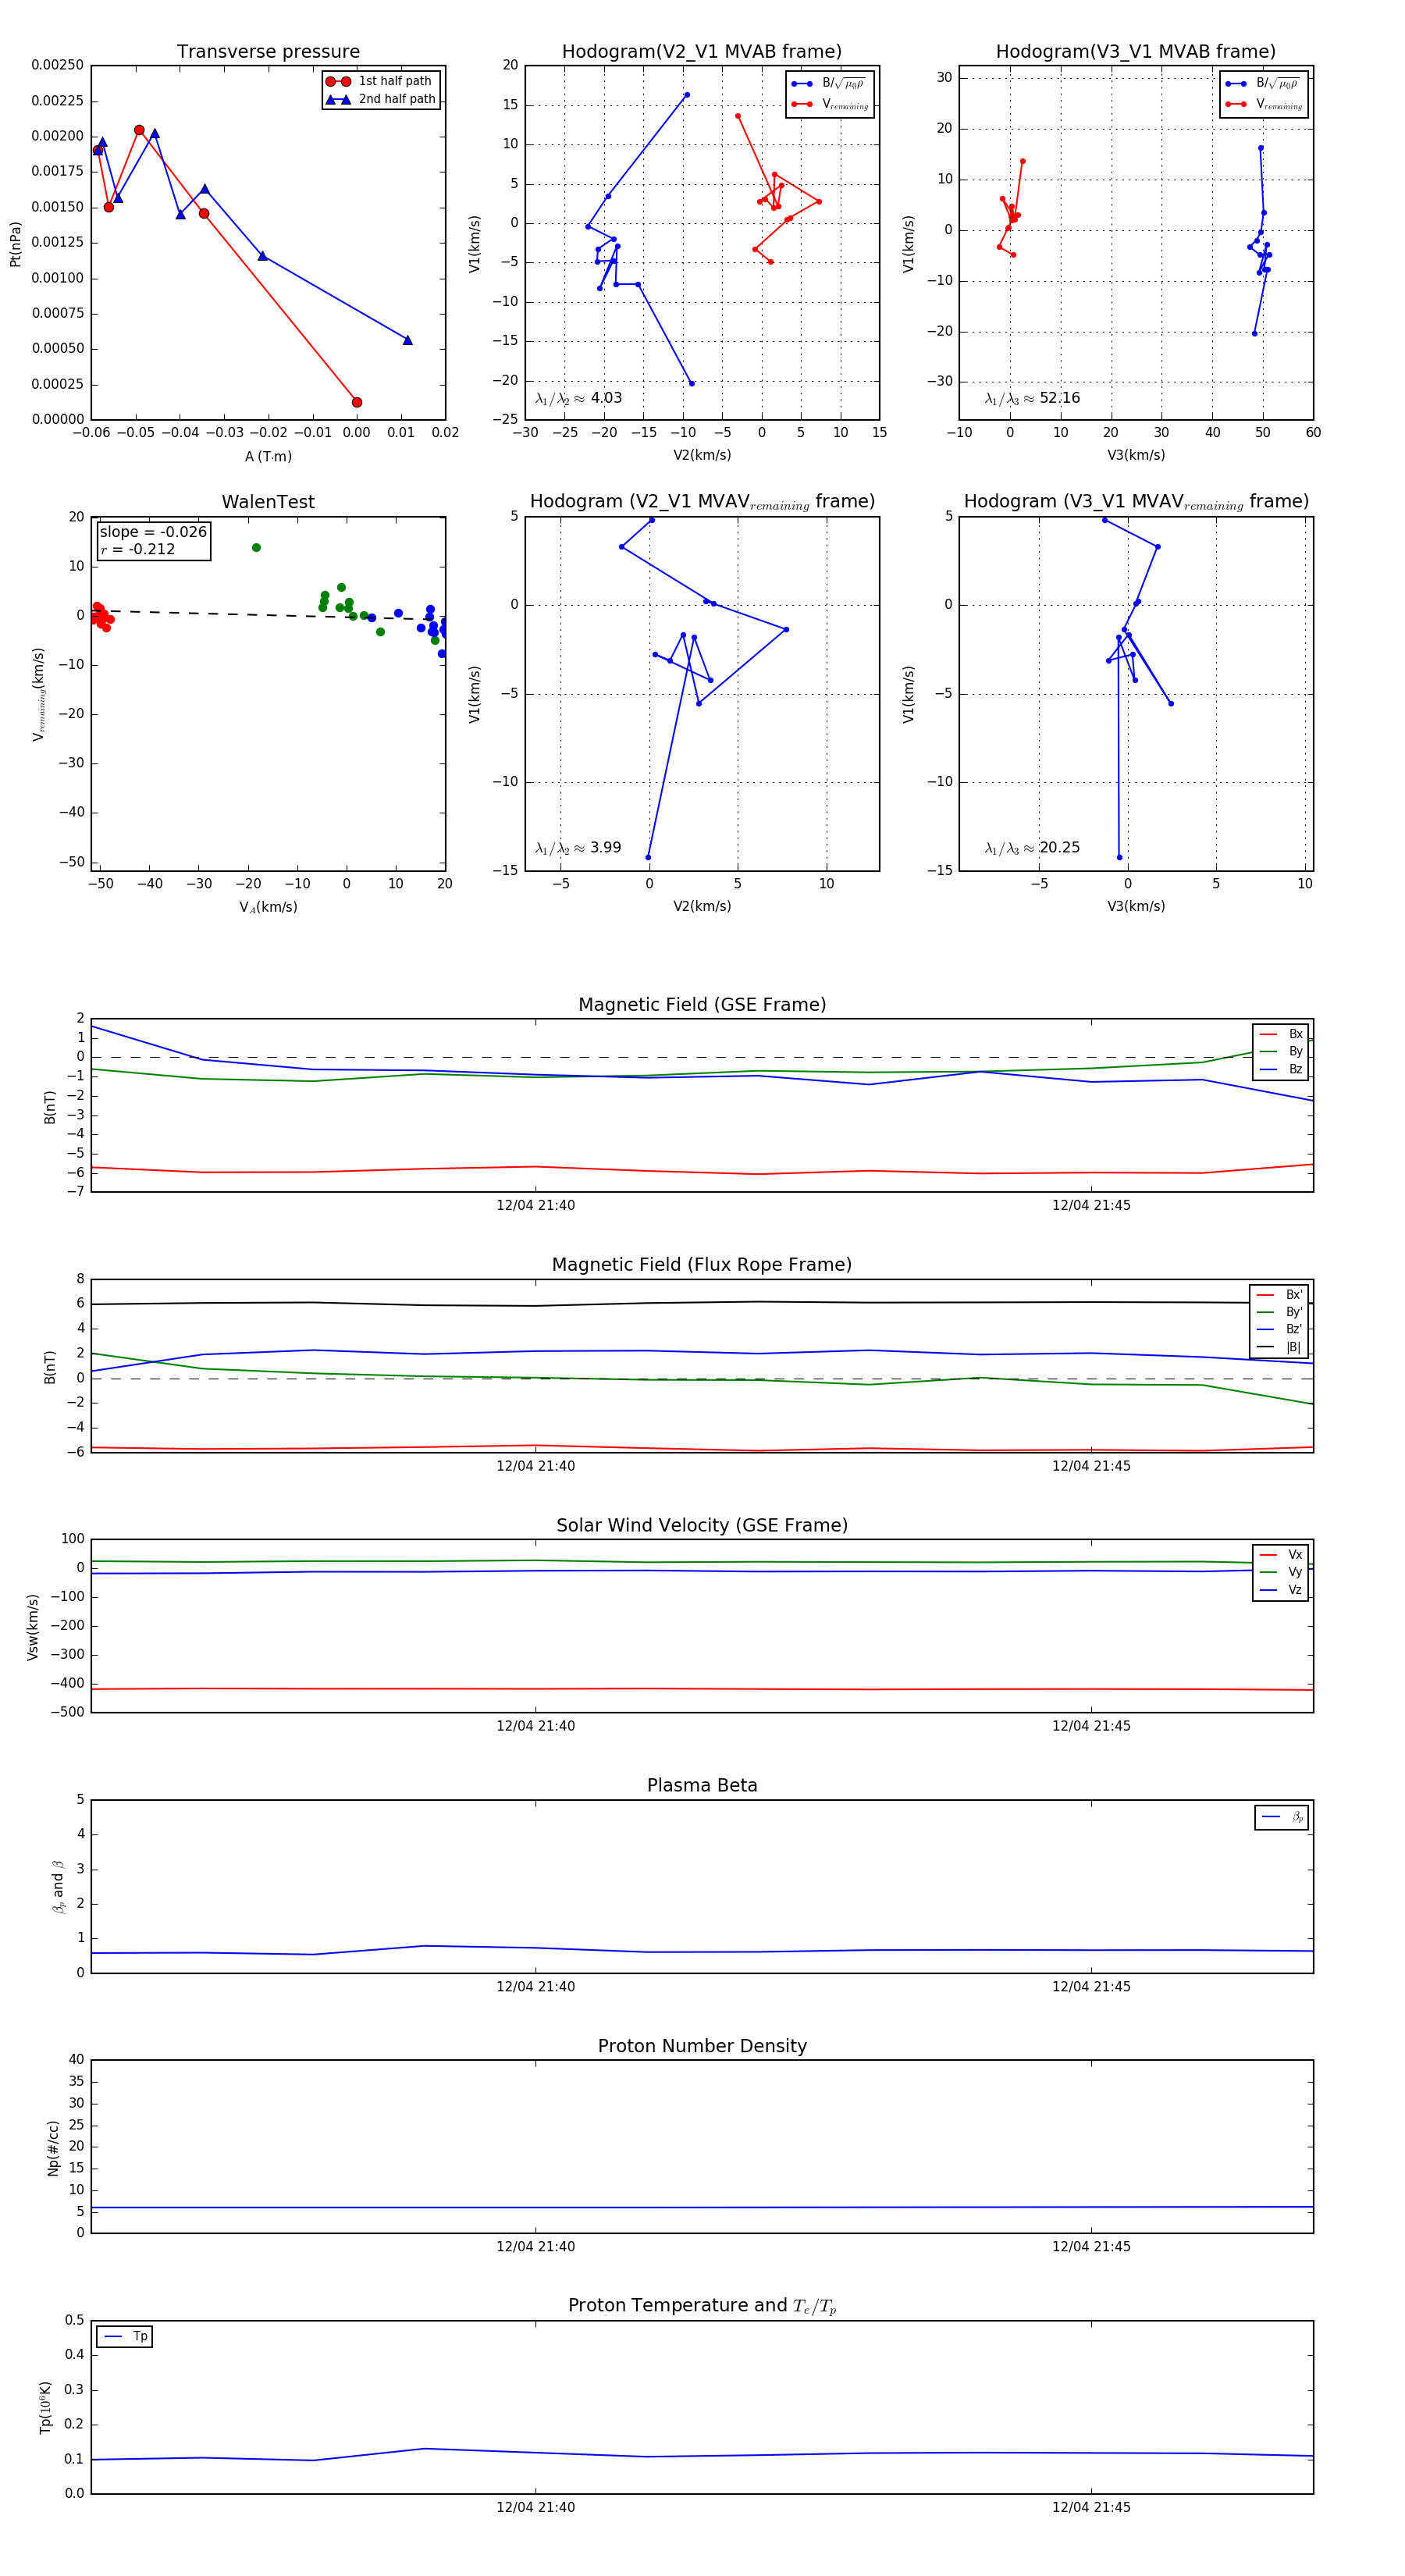Click the "Proton Temperature and Te/Tp" title
The height and width of the screenshot is (2576, 1405).
tap(702, 2306)
